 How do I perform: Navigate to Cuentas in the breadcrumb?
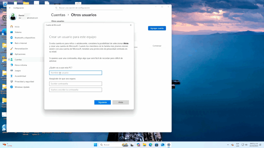pos(58,15)
